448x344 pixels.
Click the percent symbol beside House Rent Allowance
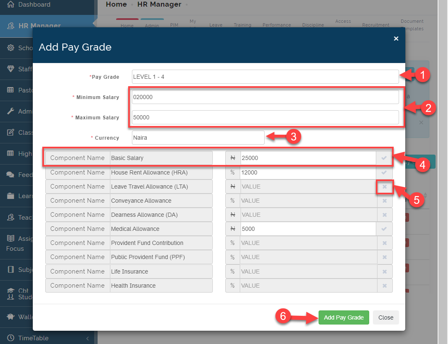[x=233, y=172]
